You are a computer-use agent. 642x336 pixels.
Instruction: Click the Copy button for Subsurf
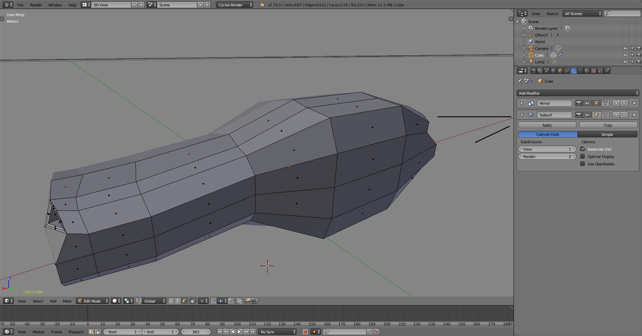608,125
